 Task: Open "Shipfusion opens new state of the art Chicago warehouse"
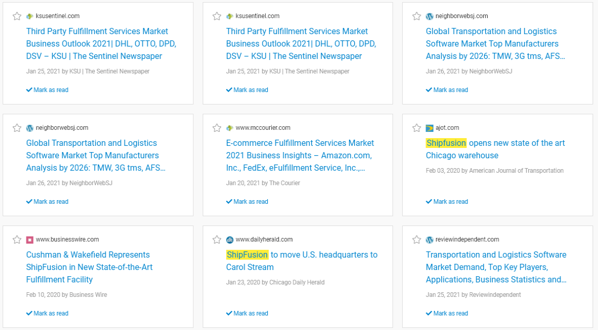pyautogui.click(x=495, y=149)
